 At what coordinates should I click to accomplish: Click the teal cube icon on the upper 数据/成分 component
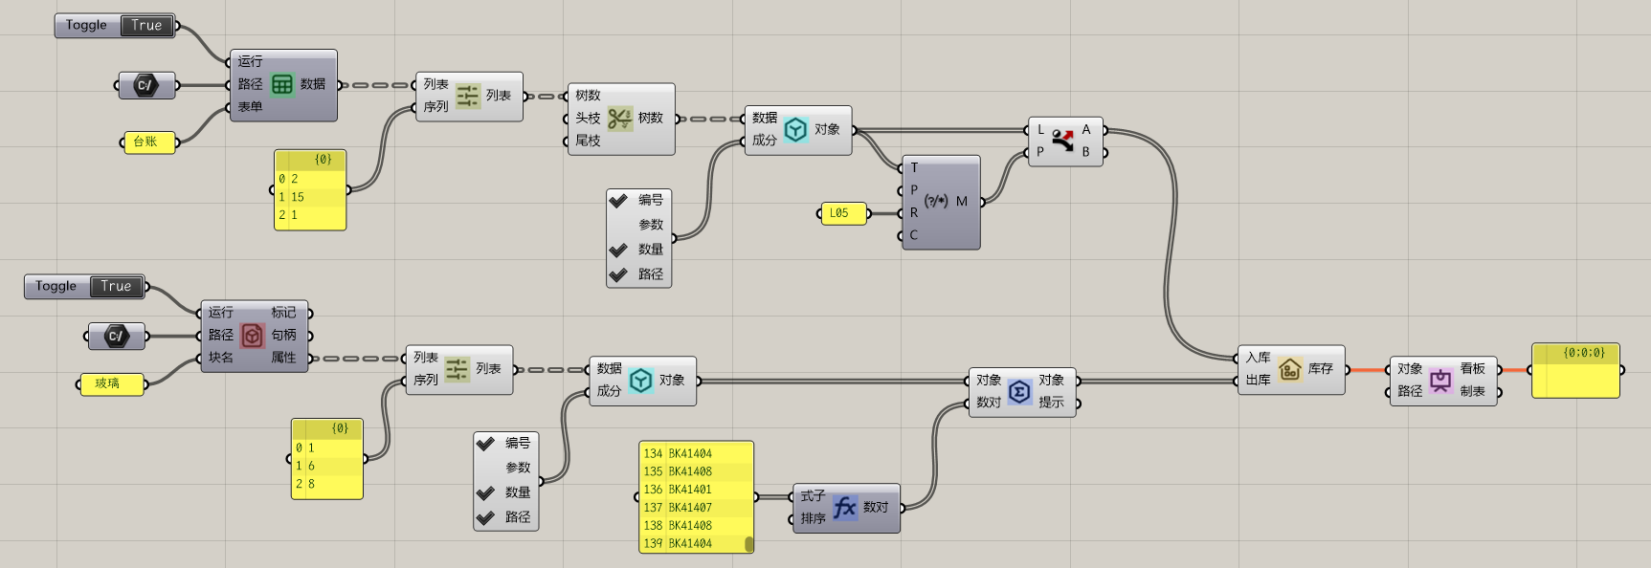point(795,129)
